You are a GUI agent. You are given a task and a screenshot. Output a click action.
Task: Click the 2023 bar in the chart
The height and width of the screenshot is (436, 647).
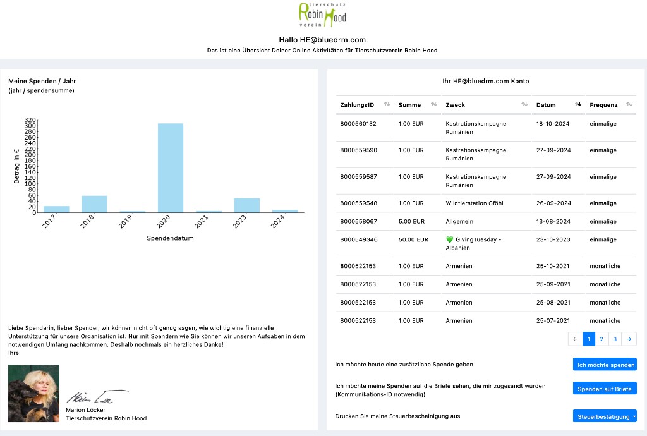[x=247, y=205]
